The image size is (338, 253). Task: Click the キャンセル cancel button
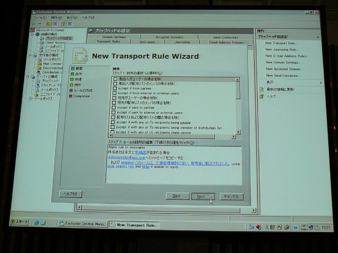click(x=232, y=196)
